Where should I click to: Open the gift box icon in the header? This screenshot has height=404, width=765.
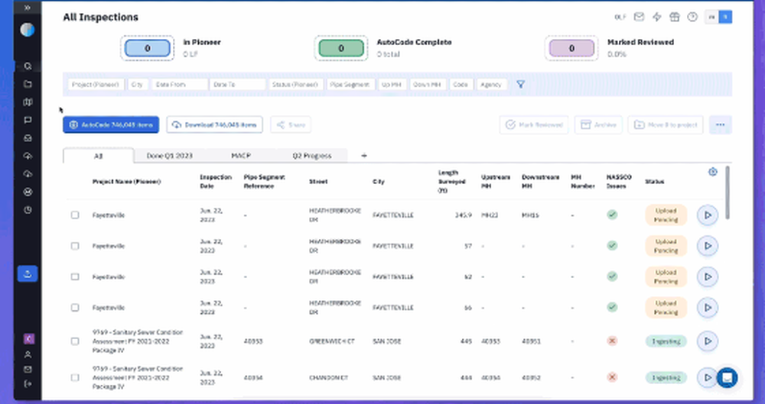coord(674,17)
